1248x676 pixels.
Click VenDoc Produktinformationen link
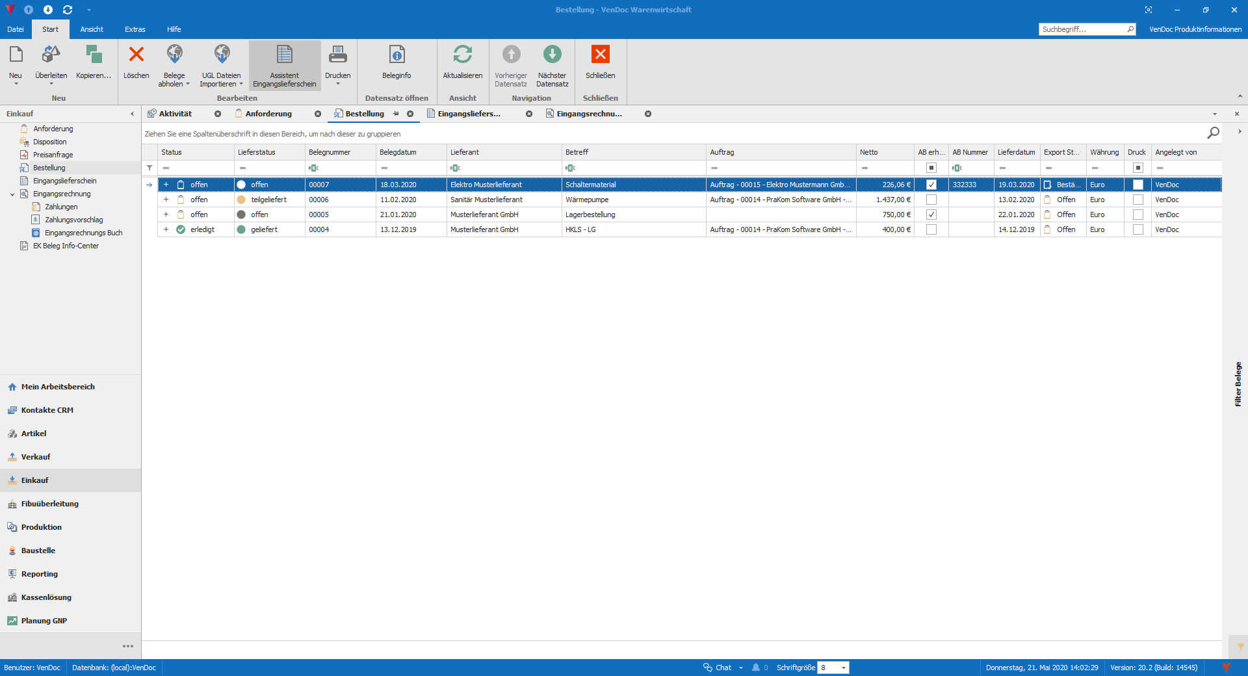pos(1195,29)
